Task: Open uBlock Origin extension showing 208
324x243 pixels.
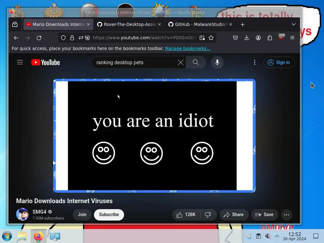Action: point(281,37)
